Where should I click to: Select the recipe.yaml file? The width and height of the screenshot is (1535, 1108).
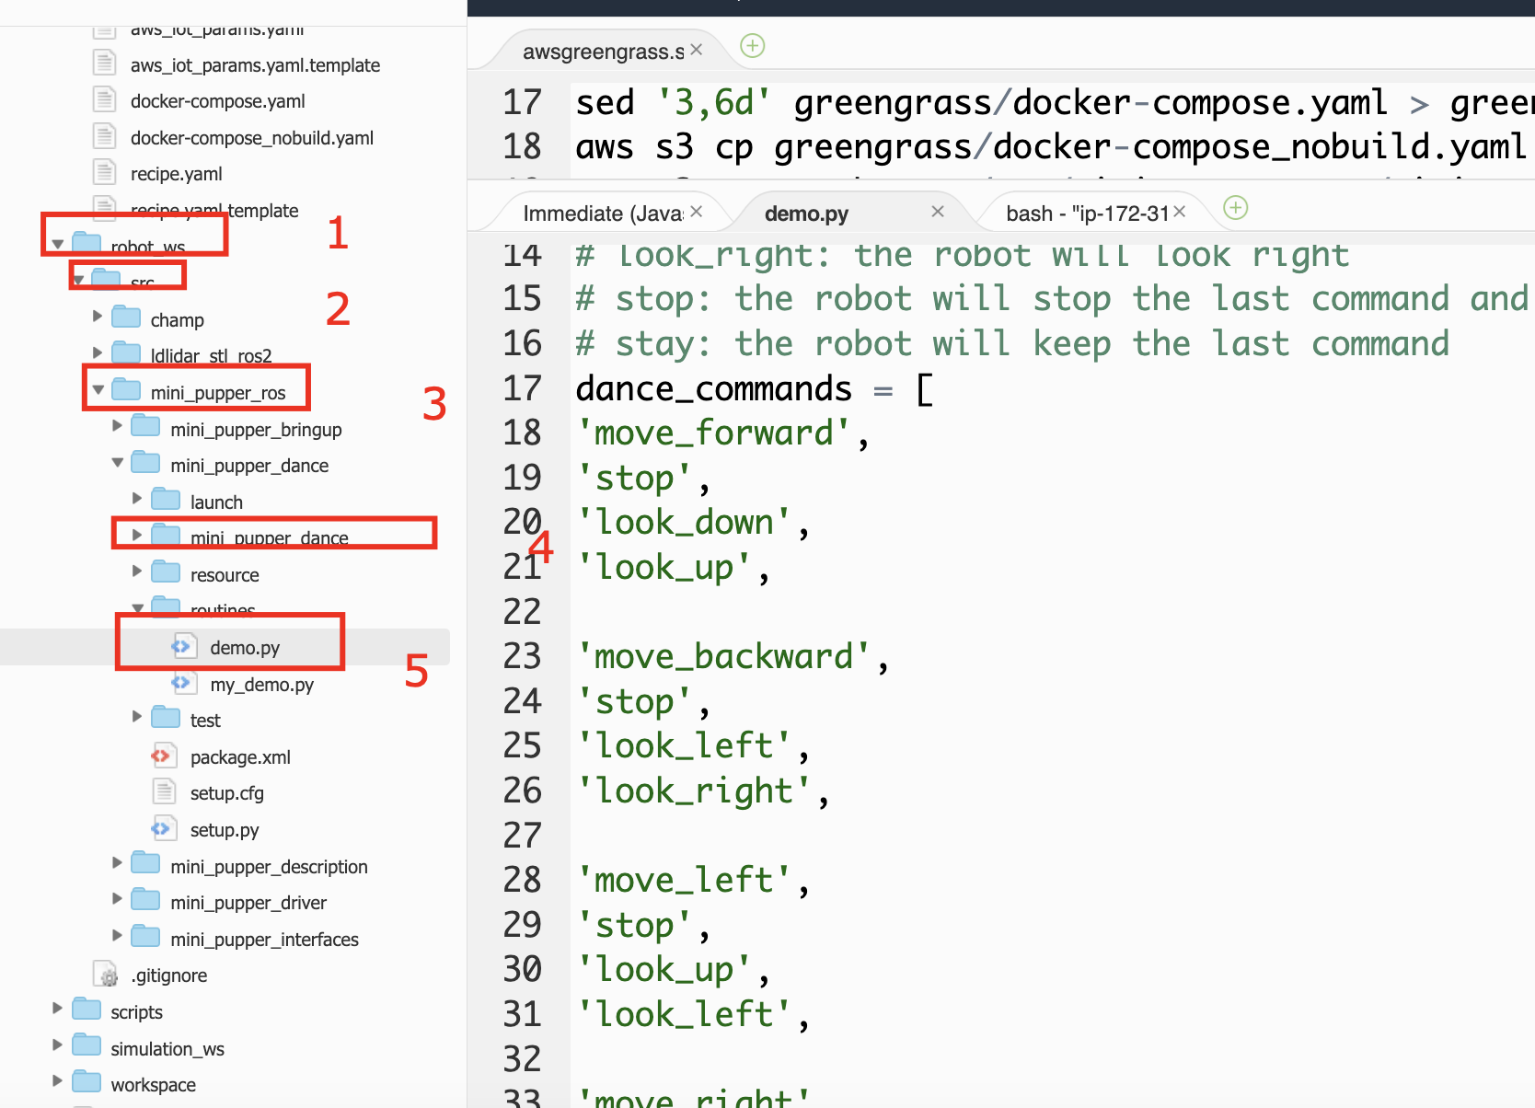pyautogui.click(x=176, y=174)
